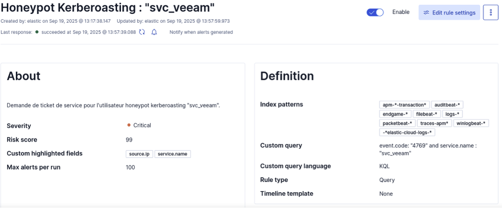This screenshot has width=502, height=209.
Task: Click the sliders icon in Edit rule settings
Action: (426, 13)
